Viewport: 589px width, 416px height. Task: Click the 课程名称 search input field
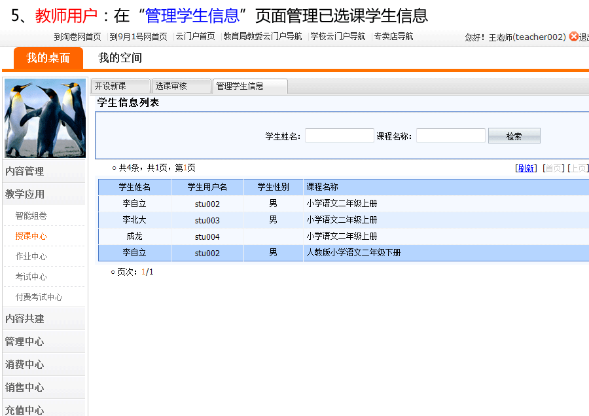pos(450,136)
